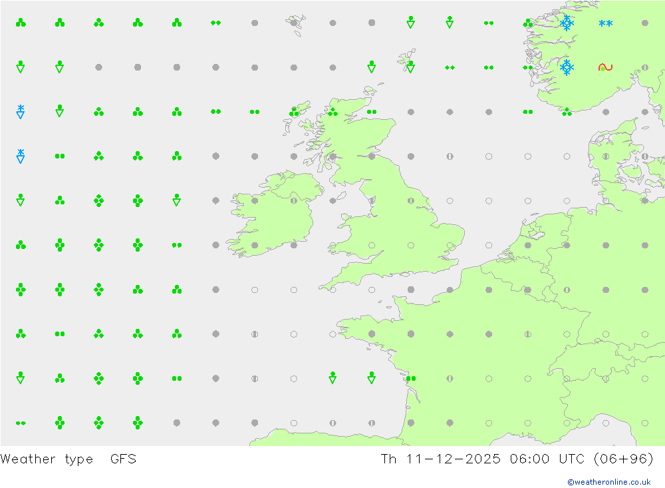
Task: Click the "Th 11-12-2025" date text
Action: [440, 459]
